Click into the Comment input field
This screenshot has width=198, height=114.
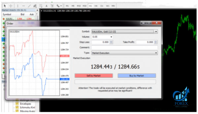click(x=124, y=48)
